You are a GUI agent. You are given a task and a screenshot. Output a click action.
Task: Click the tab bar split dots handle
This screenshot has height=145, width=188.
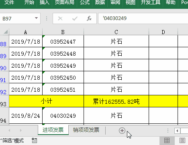click(x=168, y=131)
